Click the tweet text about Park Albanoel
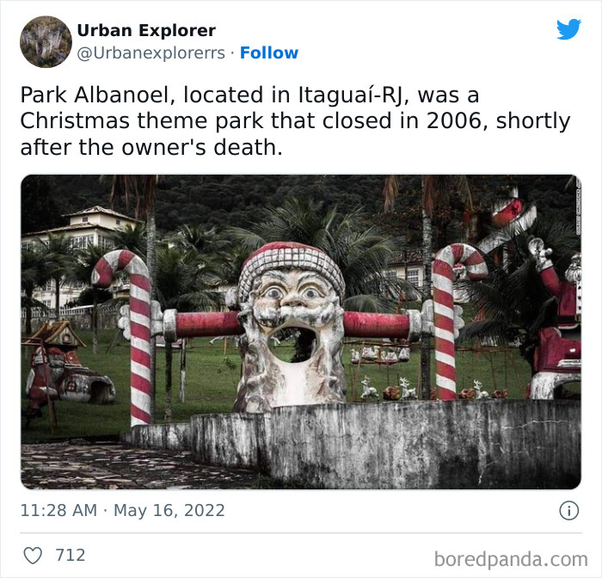This screenshot has height=578, width=602. coord(295,121)
